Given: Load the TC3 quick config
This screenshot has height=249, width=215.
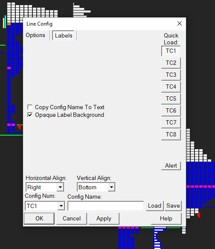Looking at the screenshot, I should pos(171,75).
